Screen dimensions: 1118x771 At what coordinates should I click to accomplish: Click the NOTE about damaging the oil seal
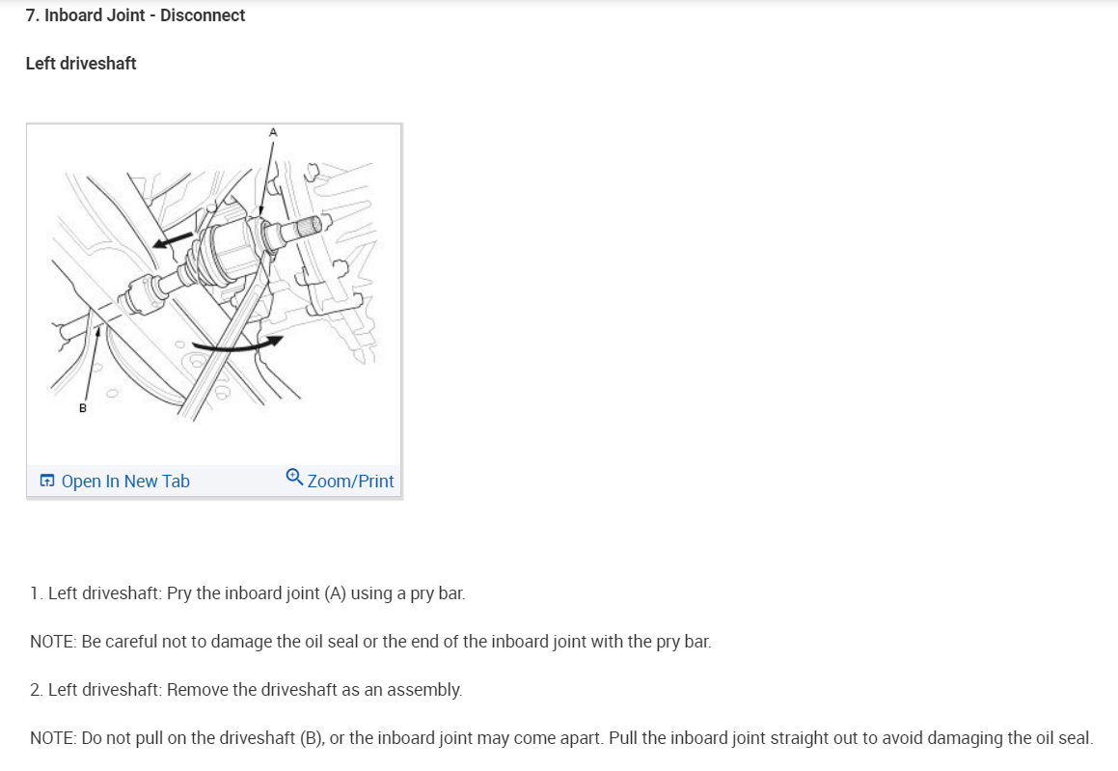click(x=370, y=641)
